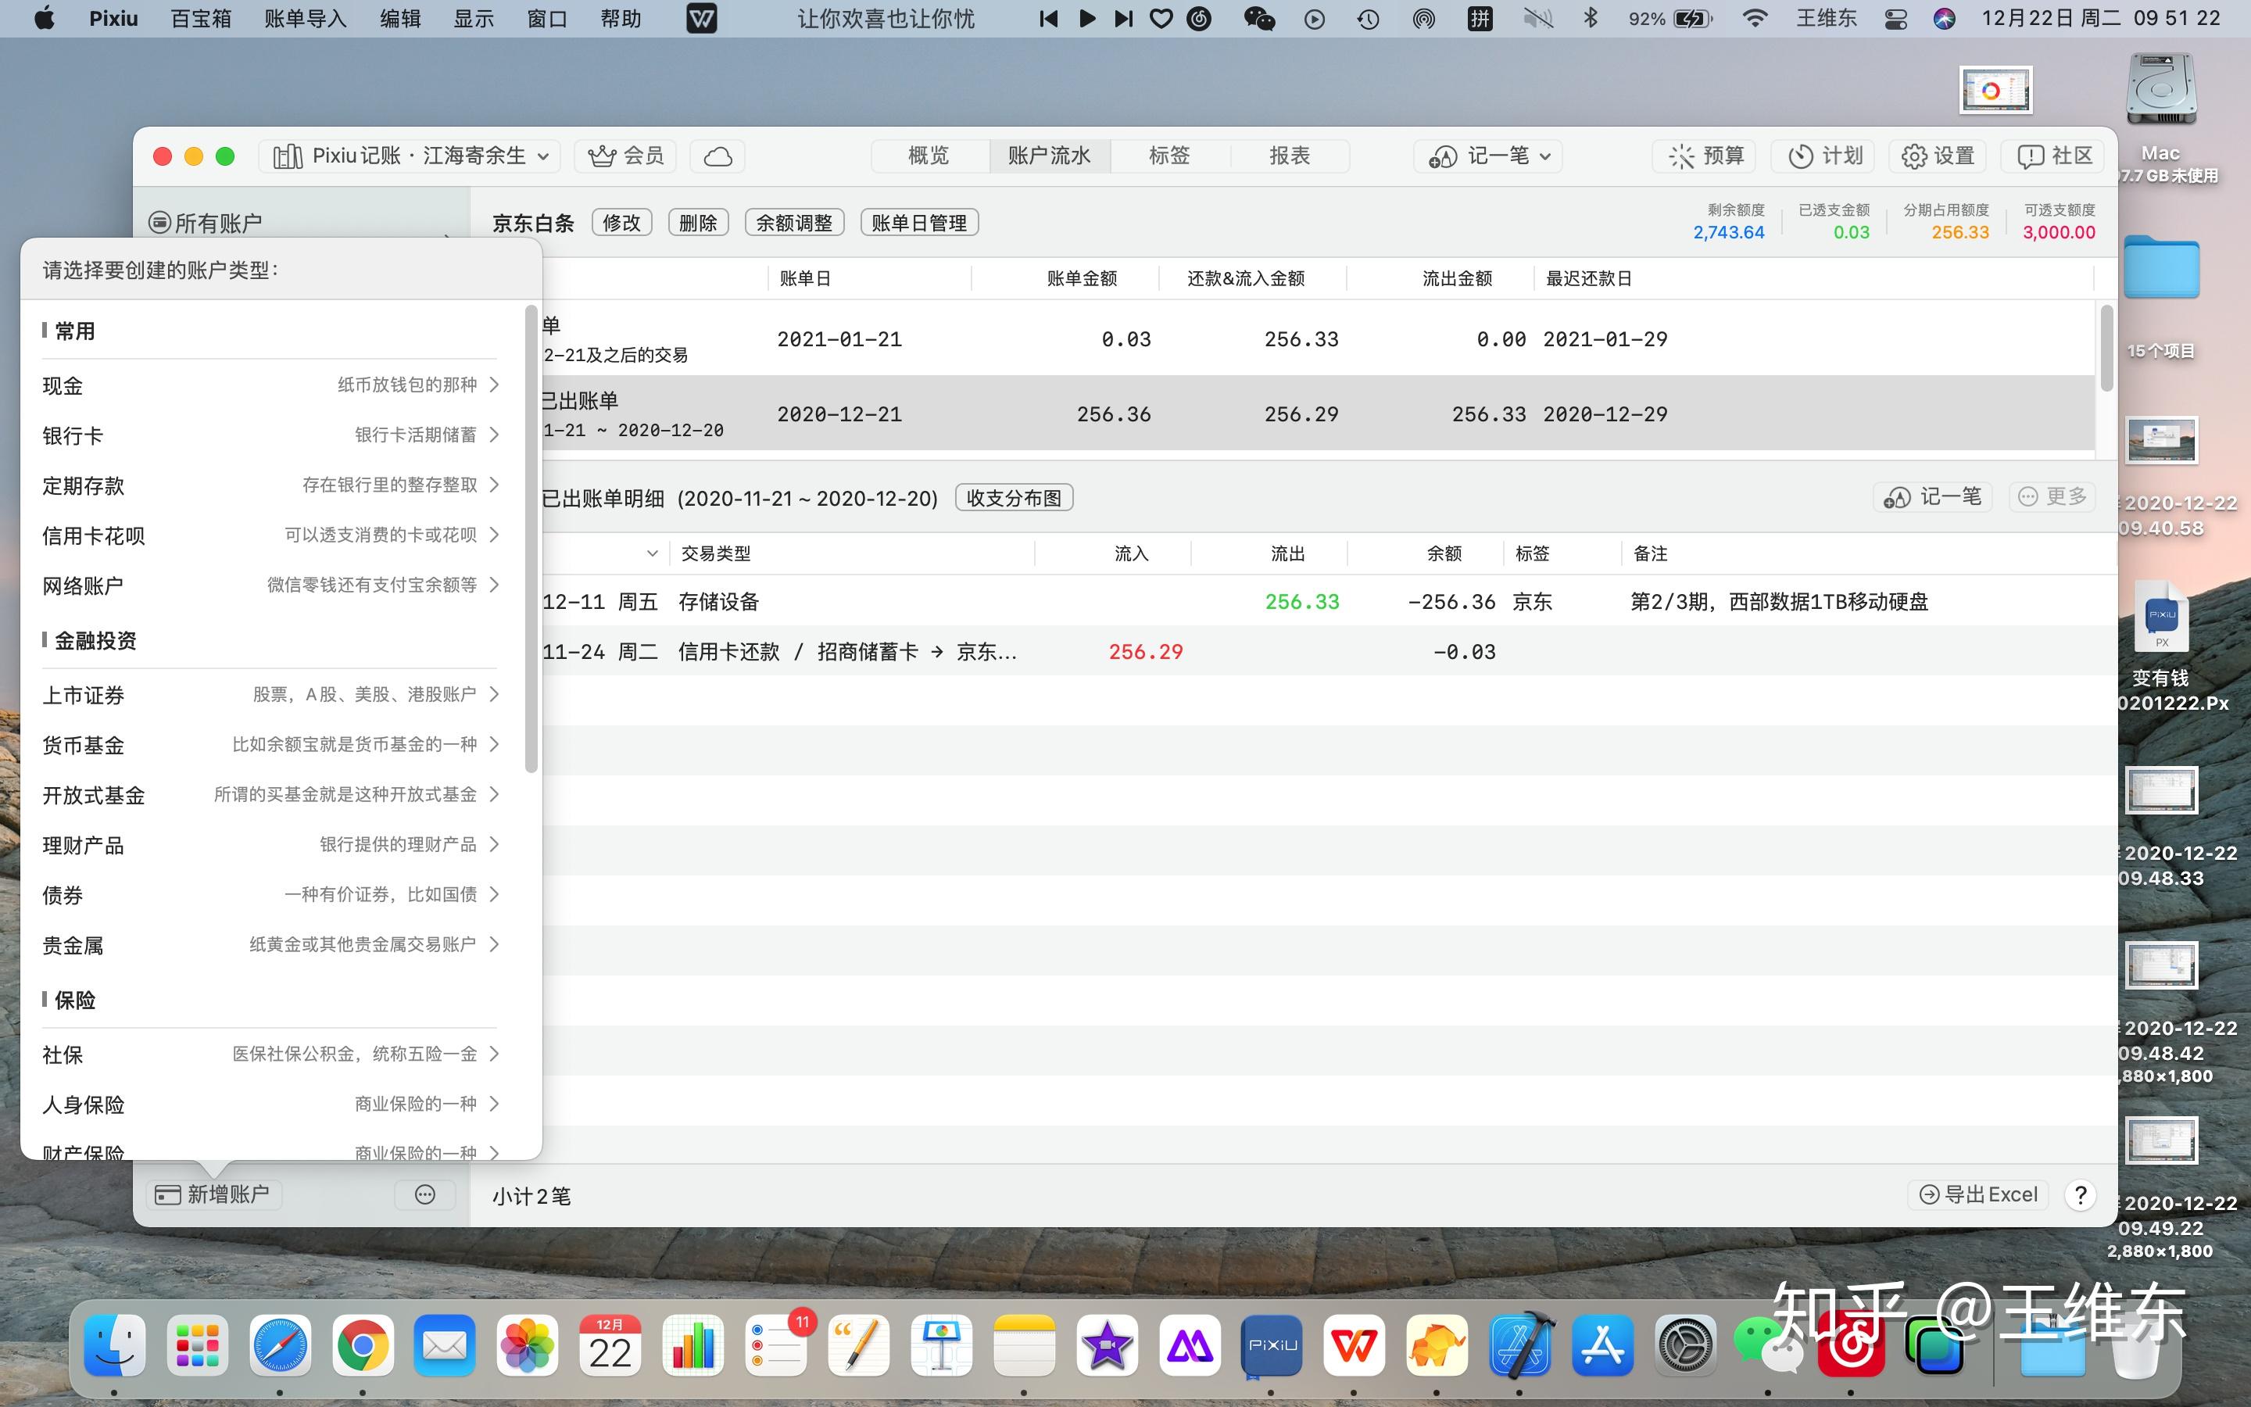This screenshot has height=1407, width=2251.
Task: Click the question mark help button
Action: pos(2080,1195)
